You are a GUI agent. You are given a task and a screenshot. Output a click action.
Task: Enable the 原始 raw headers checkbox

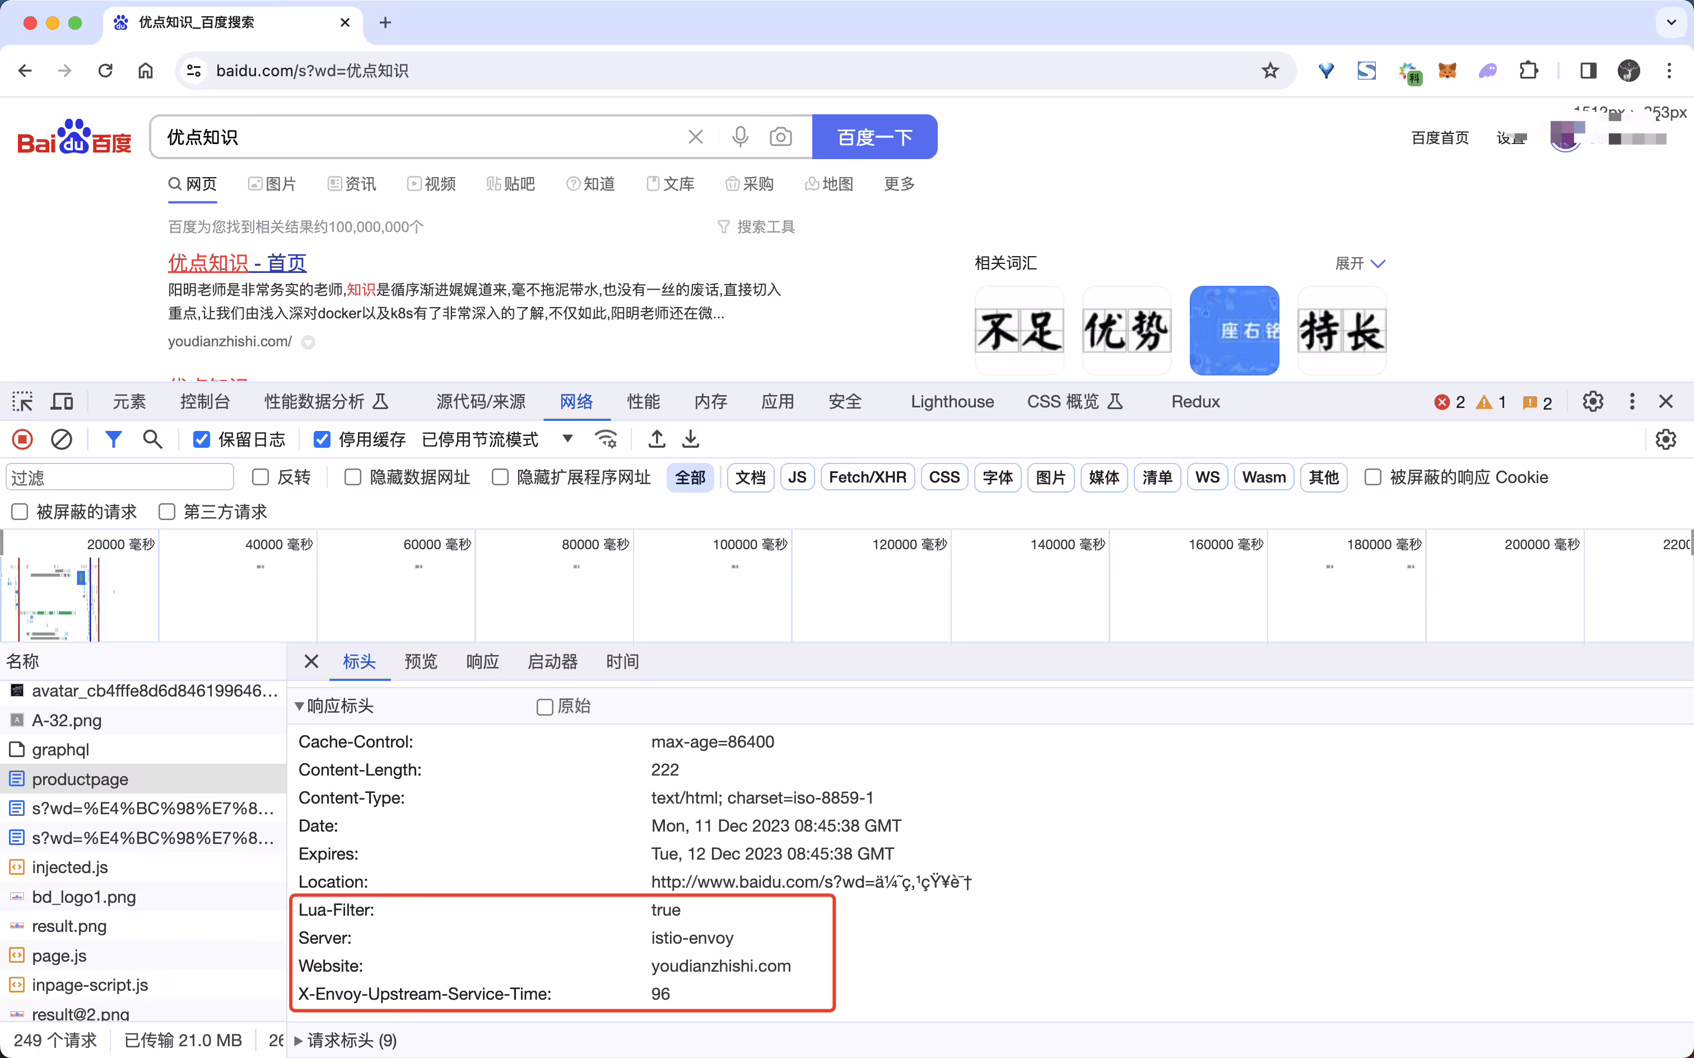545,707
